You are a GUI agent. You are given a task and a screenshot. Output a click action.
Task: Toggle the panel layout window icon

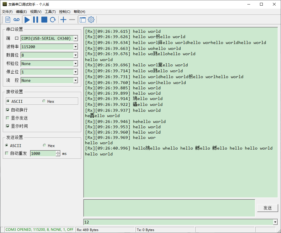tap(83, 20)
